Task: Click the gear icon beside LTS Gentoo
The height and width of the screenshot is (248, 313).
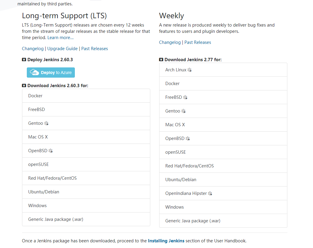Action: coord(46,123)
